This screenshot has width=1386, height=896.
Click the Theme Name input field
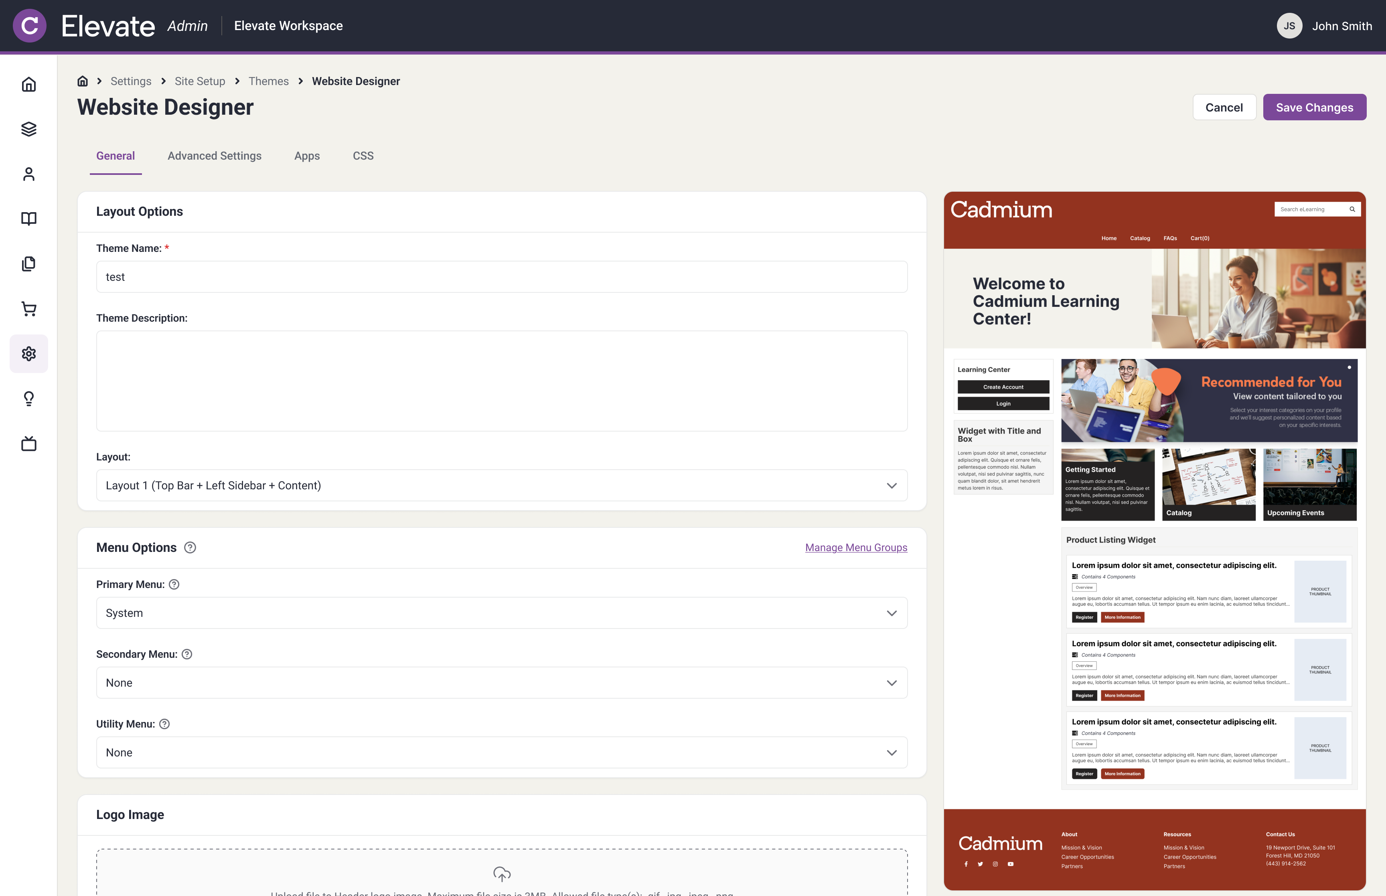(501, 277)
